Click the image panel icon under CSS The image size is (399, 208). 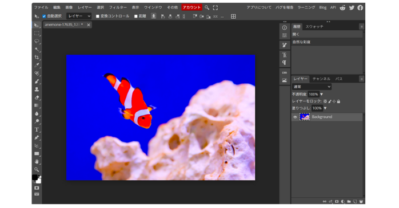(285, 80)
